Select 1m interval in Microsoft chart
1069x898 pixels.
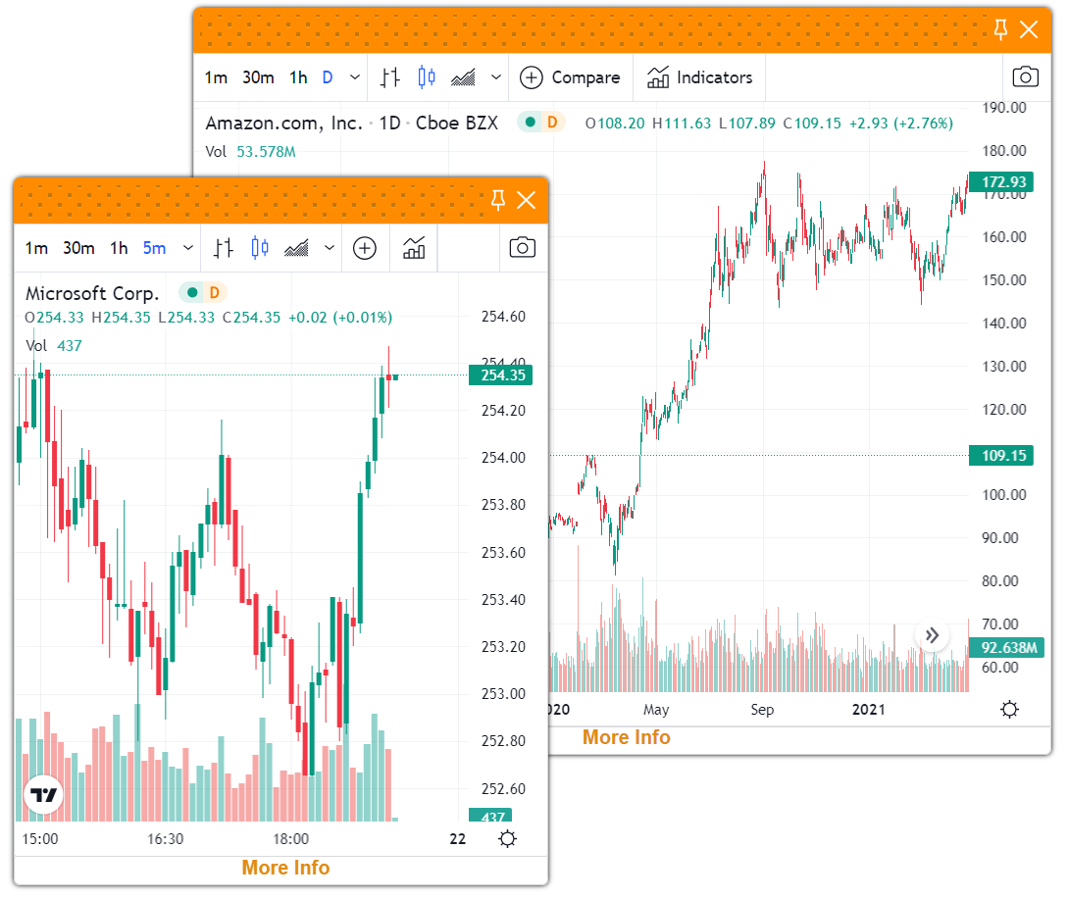pyautogui.click(x=37, y=248)
